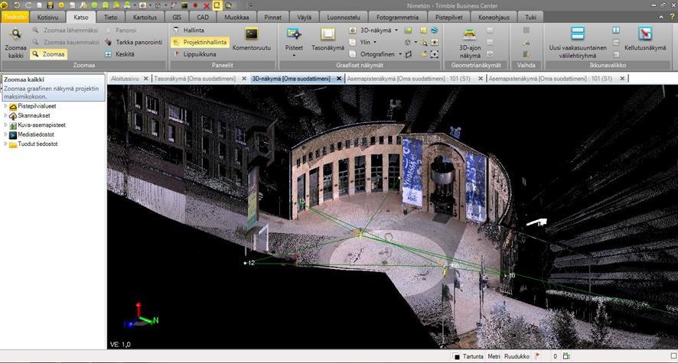Switch to the Pinnat ribbon tab
Screen dimensions: 678x363
[x=272, y=18]
